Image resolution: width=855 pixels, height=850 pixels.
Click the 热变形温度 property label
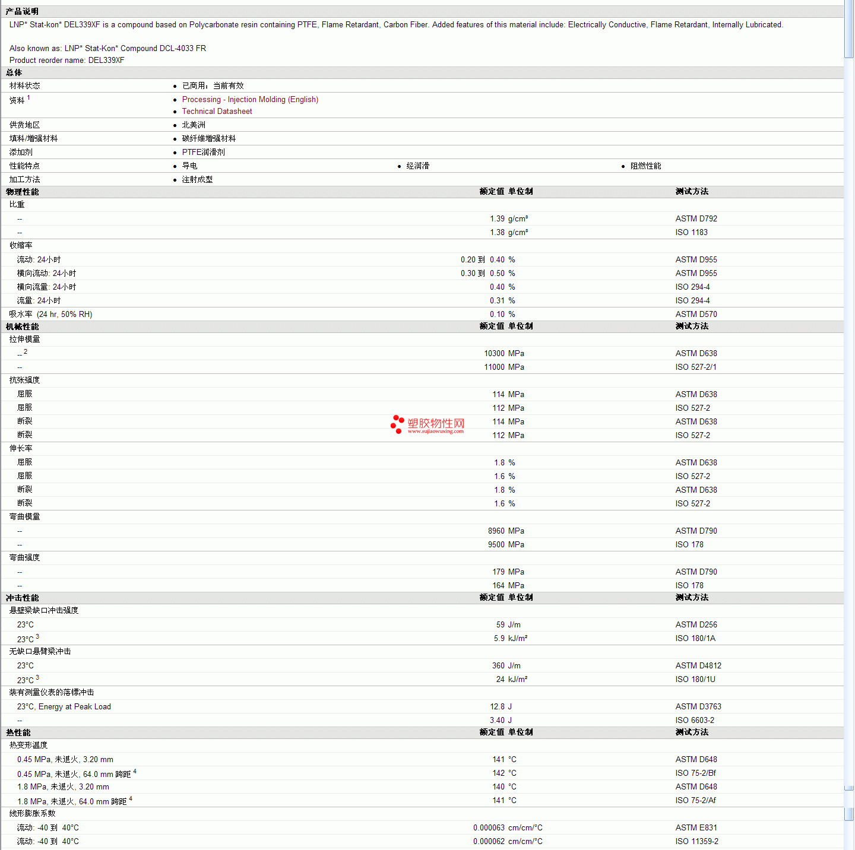click(x=28, y=746)
